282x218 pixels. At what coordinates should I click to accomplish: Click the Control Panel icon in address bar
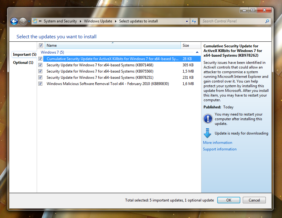[35, 21]
